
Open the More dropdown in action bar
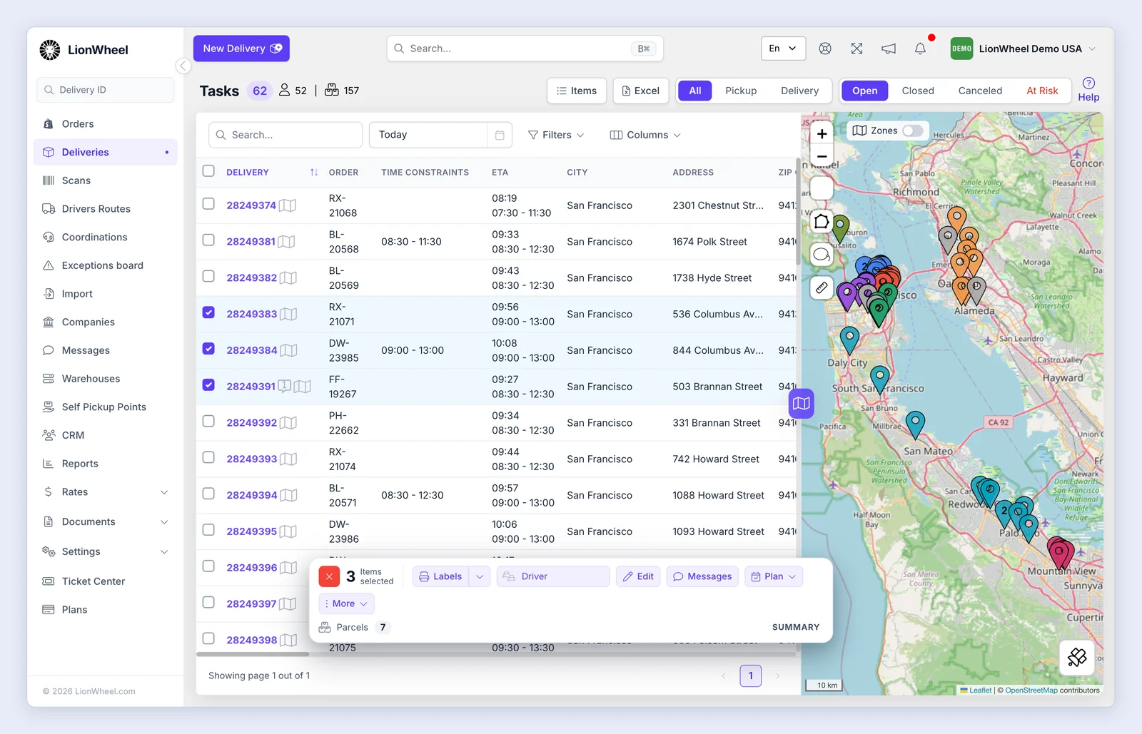pyautogui.click(x=346, y=603)
